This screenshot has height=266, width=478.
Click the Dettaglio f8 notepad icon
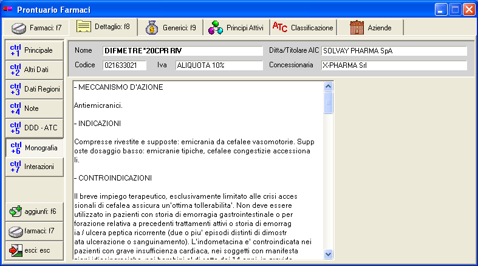(84, 27)
